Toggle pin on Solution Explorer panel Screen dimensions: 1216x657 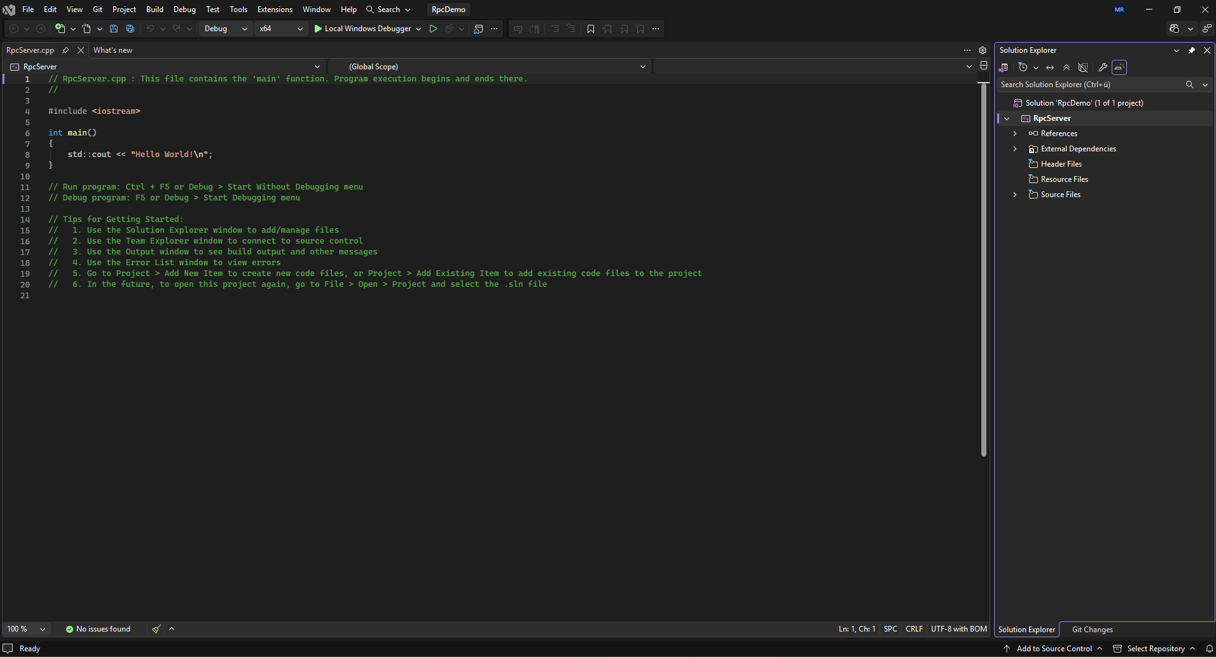point(1192,50)
